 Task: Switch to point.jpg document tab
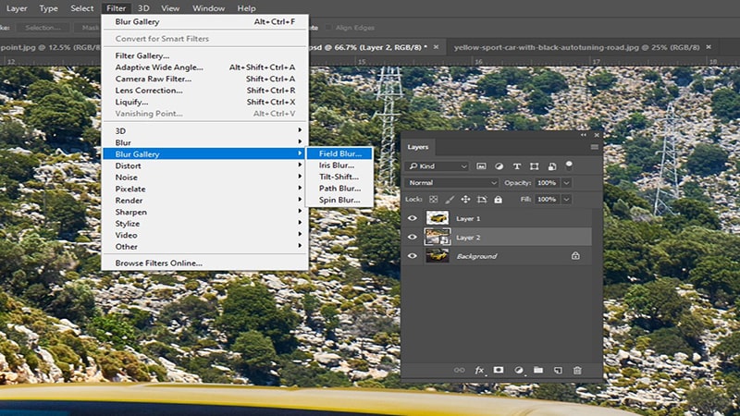[50, 47]
